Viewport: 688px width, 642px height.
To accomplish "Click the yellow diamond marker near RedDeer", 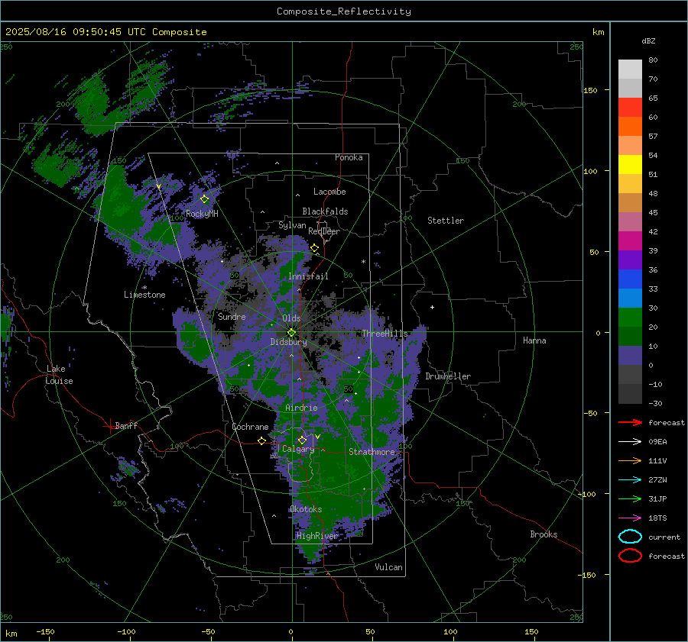I will click(x=315, y=248).
